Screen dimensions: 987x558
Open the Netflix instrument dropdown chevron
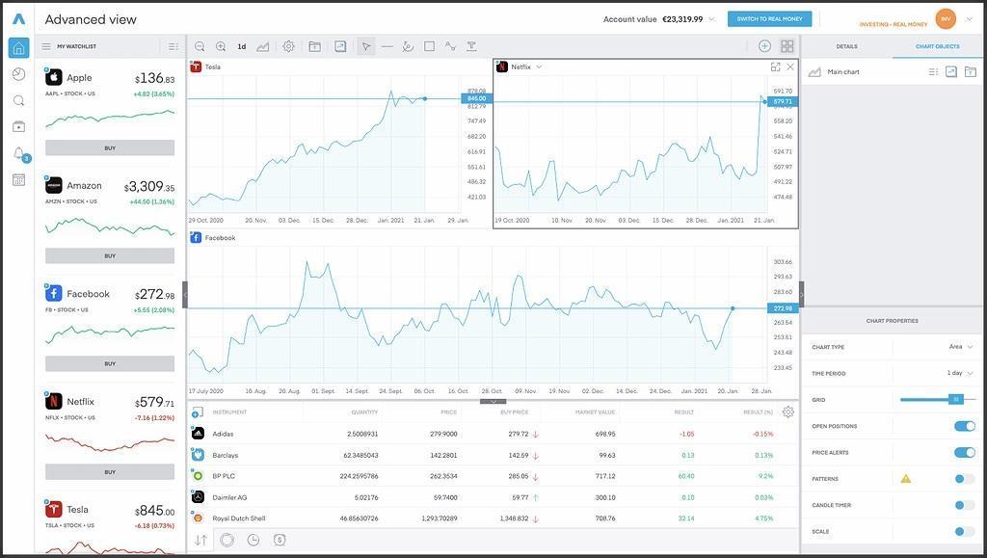tap(539, 66)
